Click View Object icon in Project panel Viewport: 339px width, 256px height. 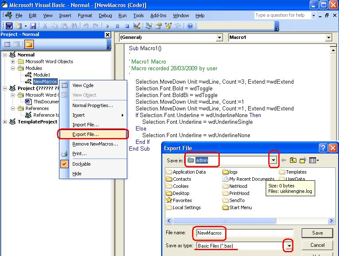17,44
